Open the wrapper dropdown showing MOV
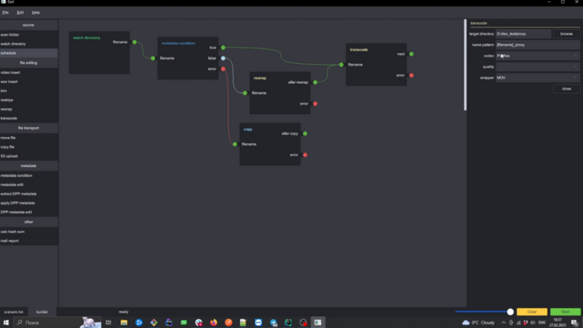 coord(537,77)
